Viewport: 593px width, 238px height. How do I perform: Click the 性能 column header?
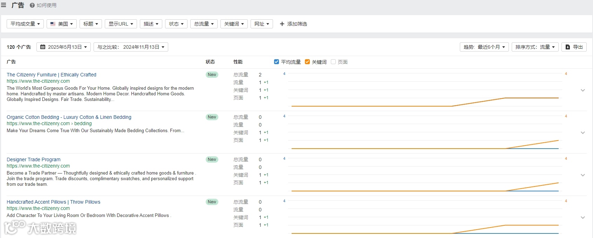click(238, 62)
